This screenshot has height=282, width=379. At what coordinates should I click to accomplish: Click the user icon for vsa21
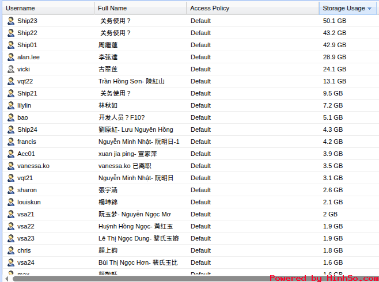(x=11, y=214)
